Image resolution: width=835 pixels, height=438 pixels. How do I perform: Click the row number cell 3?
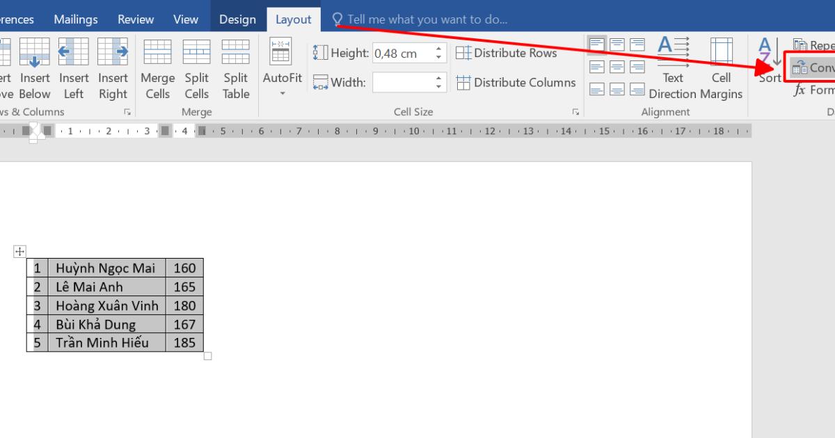click(x=38, y=305)
